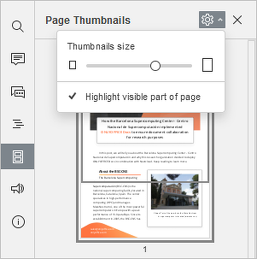Open the Feedback & Support megaphone icon
Viewport: 257px width, 259px height.
tap(17, 188)
